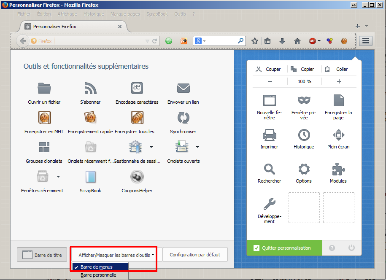The height and width of the screenshot is (280, 386).
Task: Click the Groupes d'onglets icon
Action: [x=44, y=147]
